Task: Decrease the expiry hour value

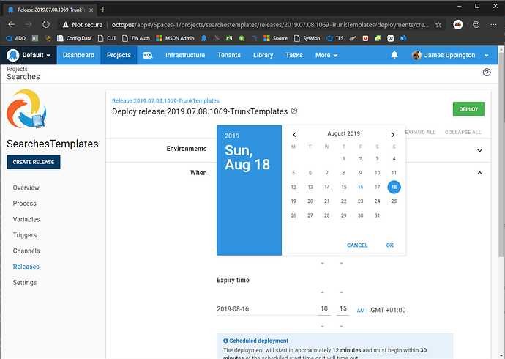Action: 322,327
